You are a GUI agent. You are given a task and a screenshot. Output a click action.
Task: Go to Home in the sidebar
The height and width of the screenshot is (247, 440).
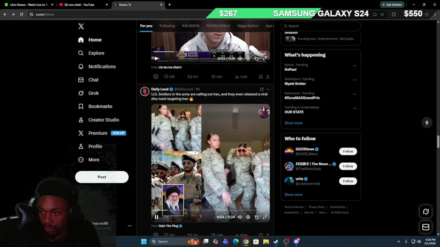click(90, 40)
